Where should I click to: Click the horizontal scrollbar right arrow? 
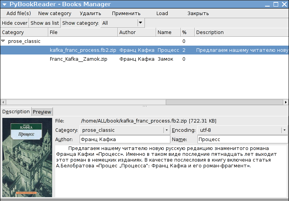(286, 102)
